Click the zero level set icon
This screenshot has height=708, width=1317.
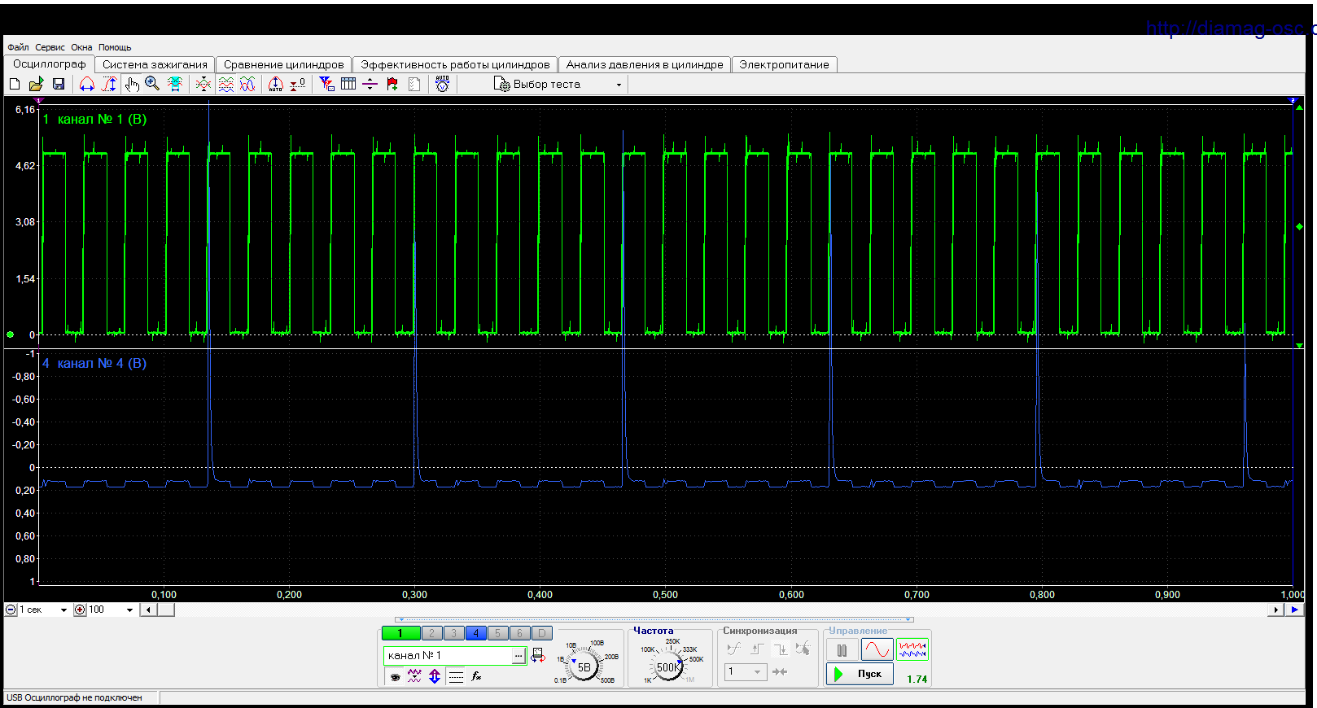pyautogui.click(x=298, y=84)
